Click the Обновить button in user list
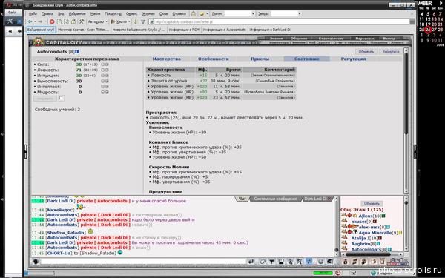The height and width of the screenshot is (278, 445). point(372,204)
